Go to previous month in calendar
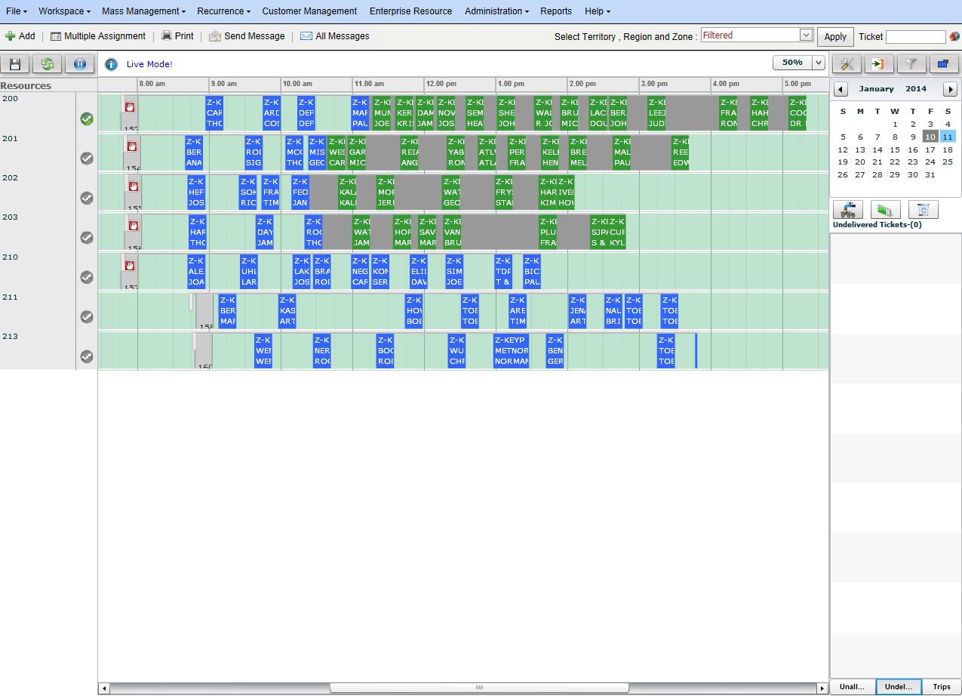Viewport: 962px width, 696px height. pyautogui.click(x=841, y=89)
